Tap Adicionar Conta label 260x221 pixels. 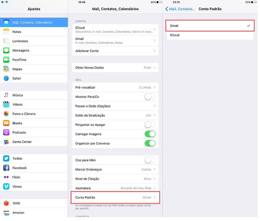(87, 51)
